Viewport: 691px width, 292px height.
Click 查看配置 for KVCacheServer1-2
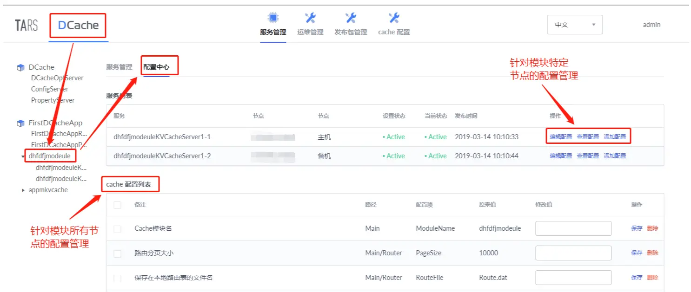[588, 156]
